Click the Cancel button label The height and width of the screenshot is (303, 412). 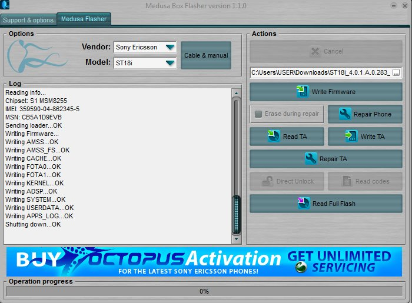click(334, 51)
